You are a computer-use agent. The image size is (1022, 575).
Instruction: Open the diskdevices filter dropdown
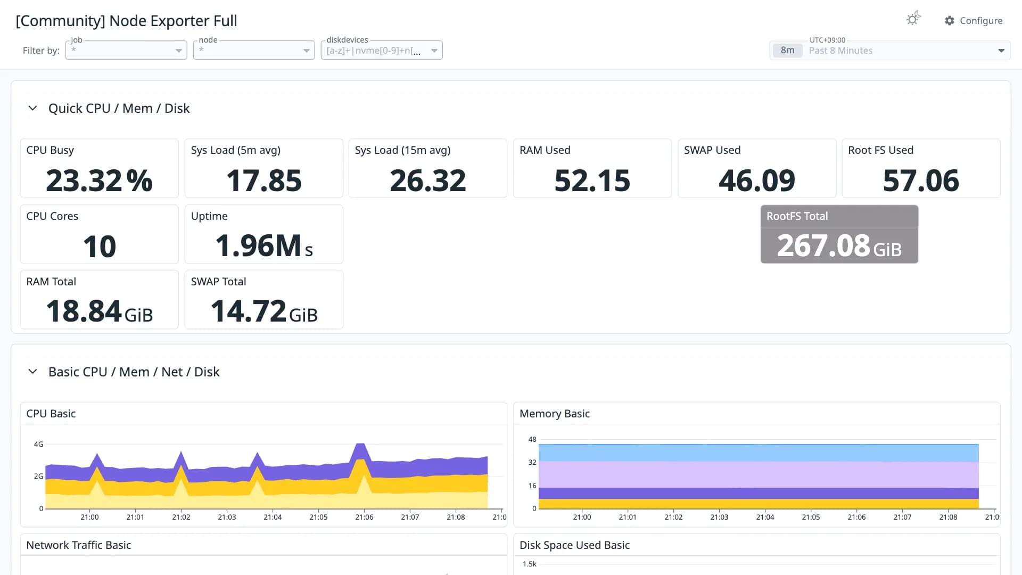(x=382, y=50)
